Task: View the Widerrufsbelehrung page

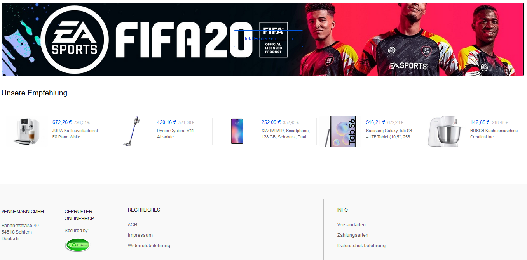Action: point(149,246)
